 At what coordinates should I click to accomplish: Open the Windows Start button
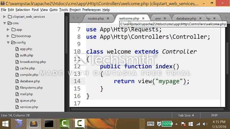[5, 124]
